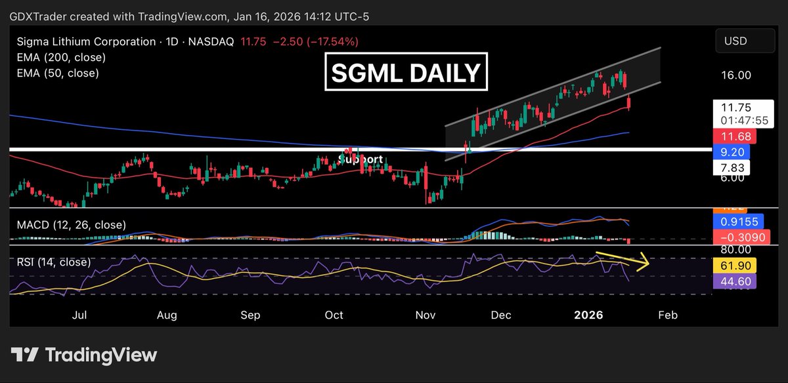Click the purple 44.60 RSI value label
The width and height of the screenshot is (788, 383).
click(x=736, y=281)
